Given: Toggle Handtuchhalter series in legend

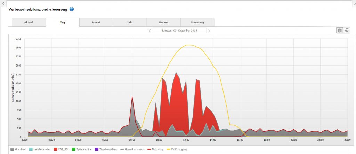Looking at the screenshot, I should (41, 149).
